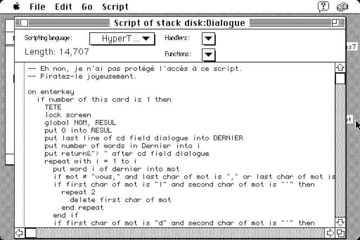
Task: Click the vertical scrollbar up arrow
Action: [340, 67]
